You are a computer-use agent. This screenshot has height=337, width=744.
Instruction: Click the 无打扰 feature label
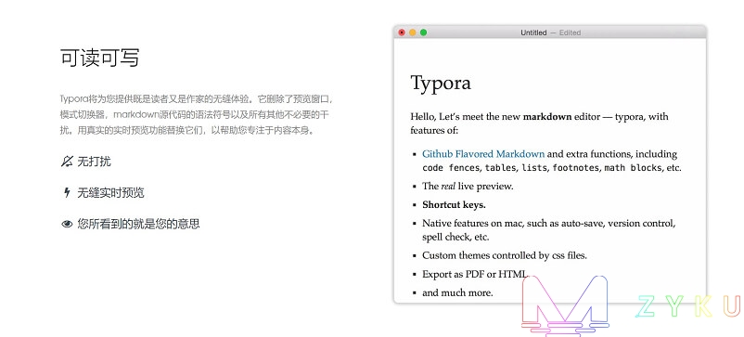click(94, 162)
